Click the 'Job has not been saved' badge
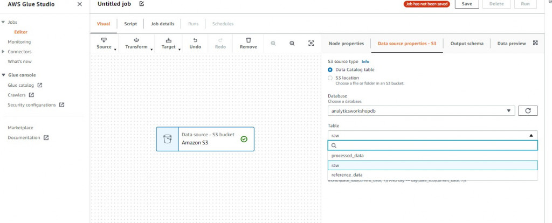Image resolution: width=552 pixels, height=223 pixels. click(427, 4)
